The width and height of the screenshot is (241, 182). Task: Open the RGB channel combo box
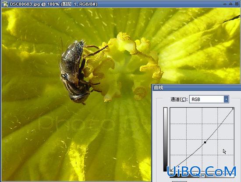(x=209, y=100)
